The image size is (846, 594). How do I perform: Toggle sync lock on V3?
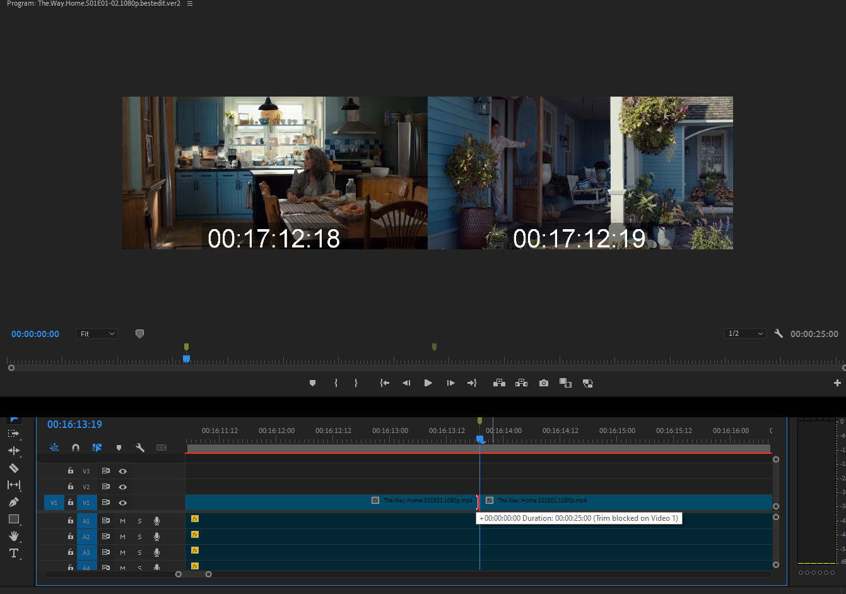tap(106, 471)
